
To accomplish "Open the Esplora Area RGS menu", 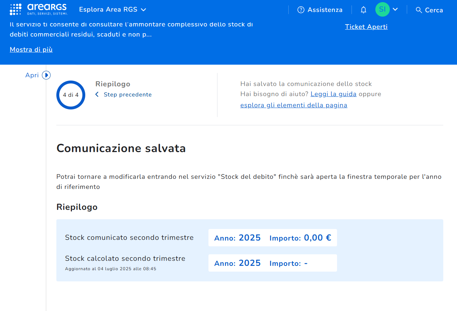I will pyautogui.click(x=112, y=10).
